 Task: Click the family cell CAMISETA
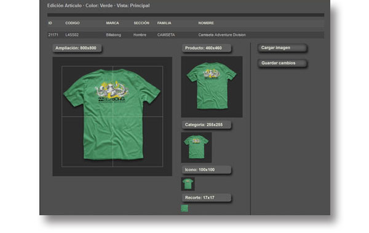coord(166,35)
